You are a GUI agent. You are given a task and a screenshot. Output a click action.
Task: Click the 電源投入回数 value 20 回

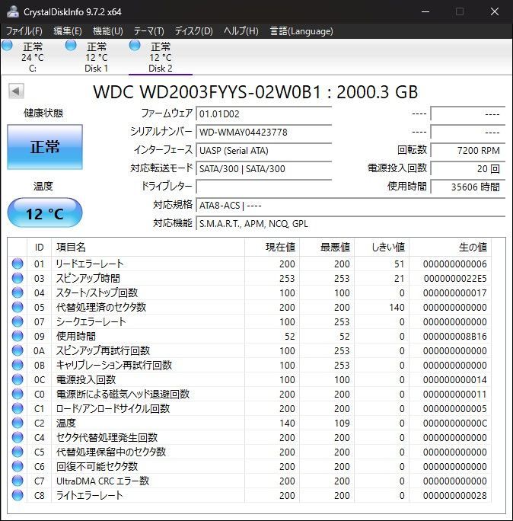[468, 169]
